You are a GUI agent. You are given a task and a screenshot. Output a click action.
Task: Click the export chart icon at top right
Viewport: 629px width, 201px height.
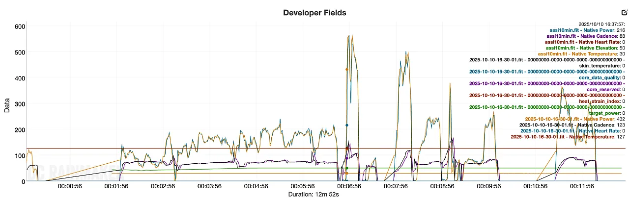[625, 13]
